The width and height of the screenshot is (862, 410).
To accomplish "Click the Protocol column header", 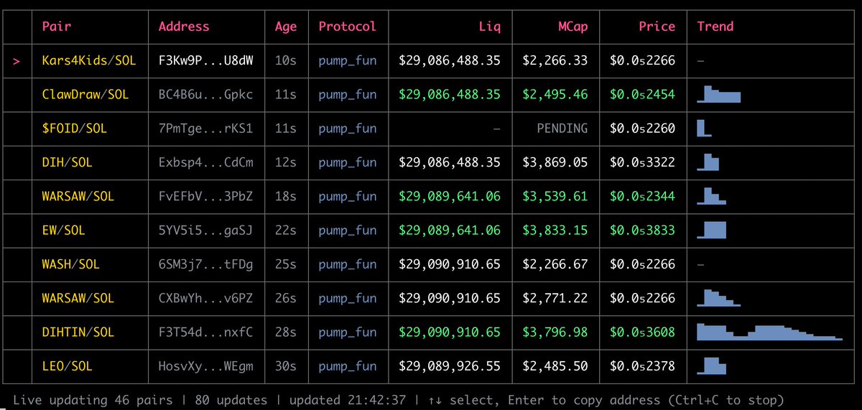I will point(348,27).
